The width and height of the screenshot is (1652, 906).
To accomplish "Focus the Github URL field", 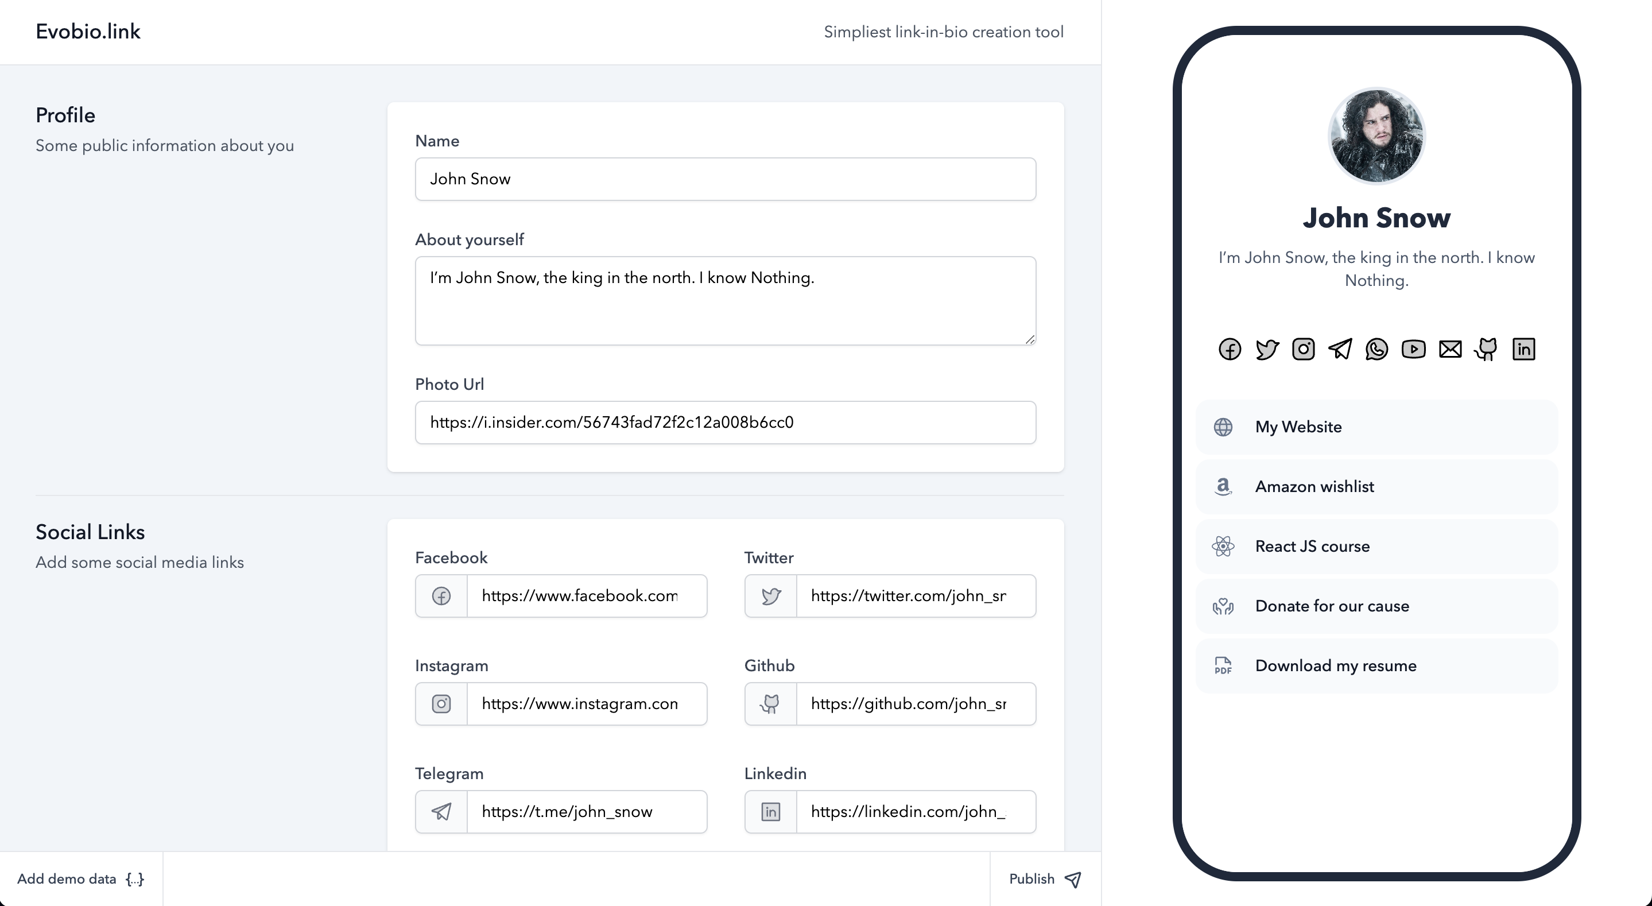I will [x=916, y=704].
